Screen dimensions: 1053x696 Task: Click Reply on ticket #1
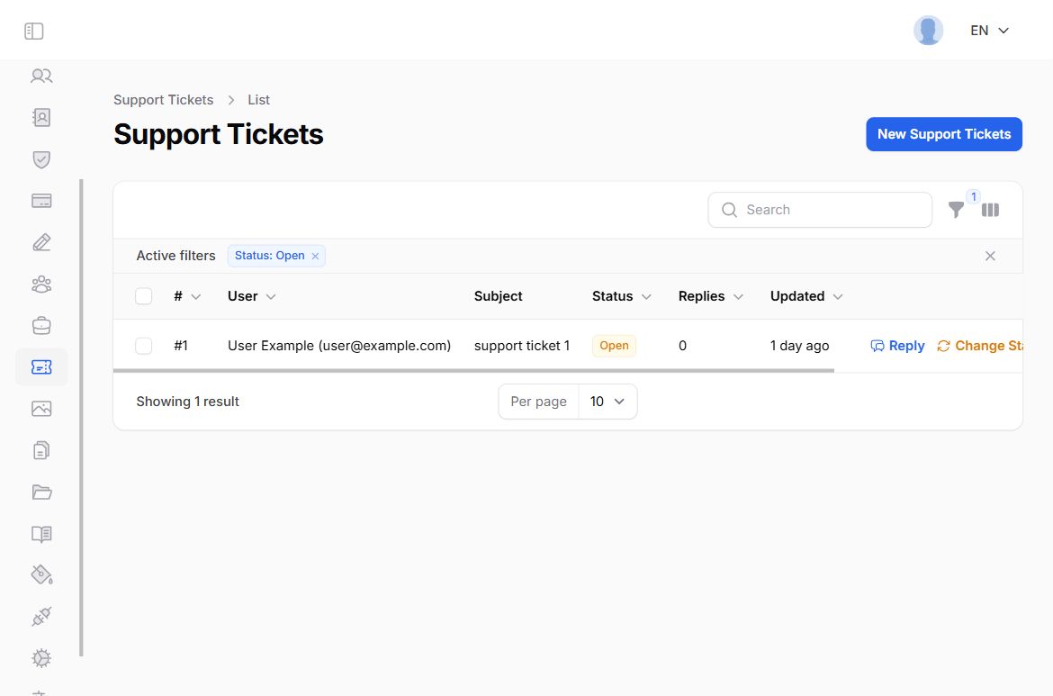(x=897, y=346)
